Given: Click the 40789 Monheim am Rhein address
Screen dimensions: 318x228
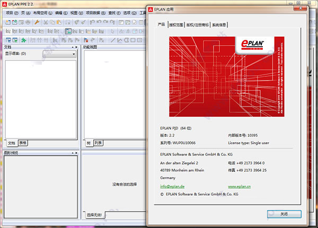Looking at the screenshot, I should pos(182,170).
